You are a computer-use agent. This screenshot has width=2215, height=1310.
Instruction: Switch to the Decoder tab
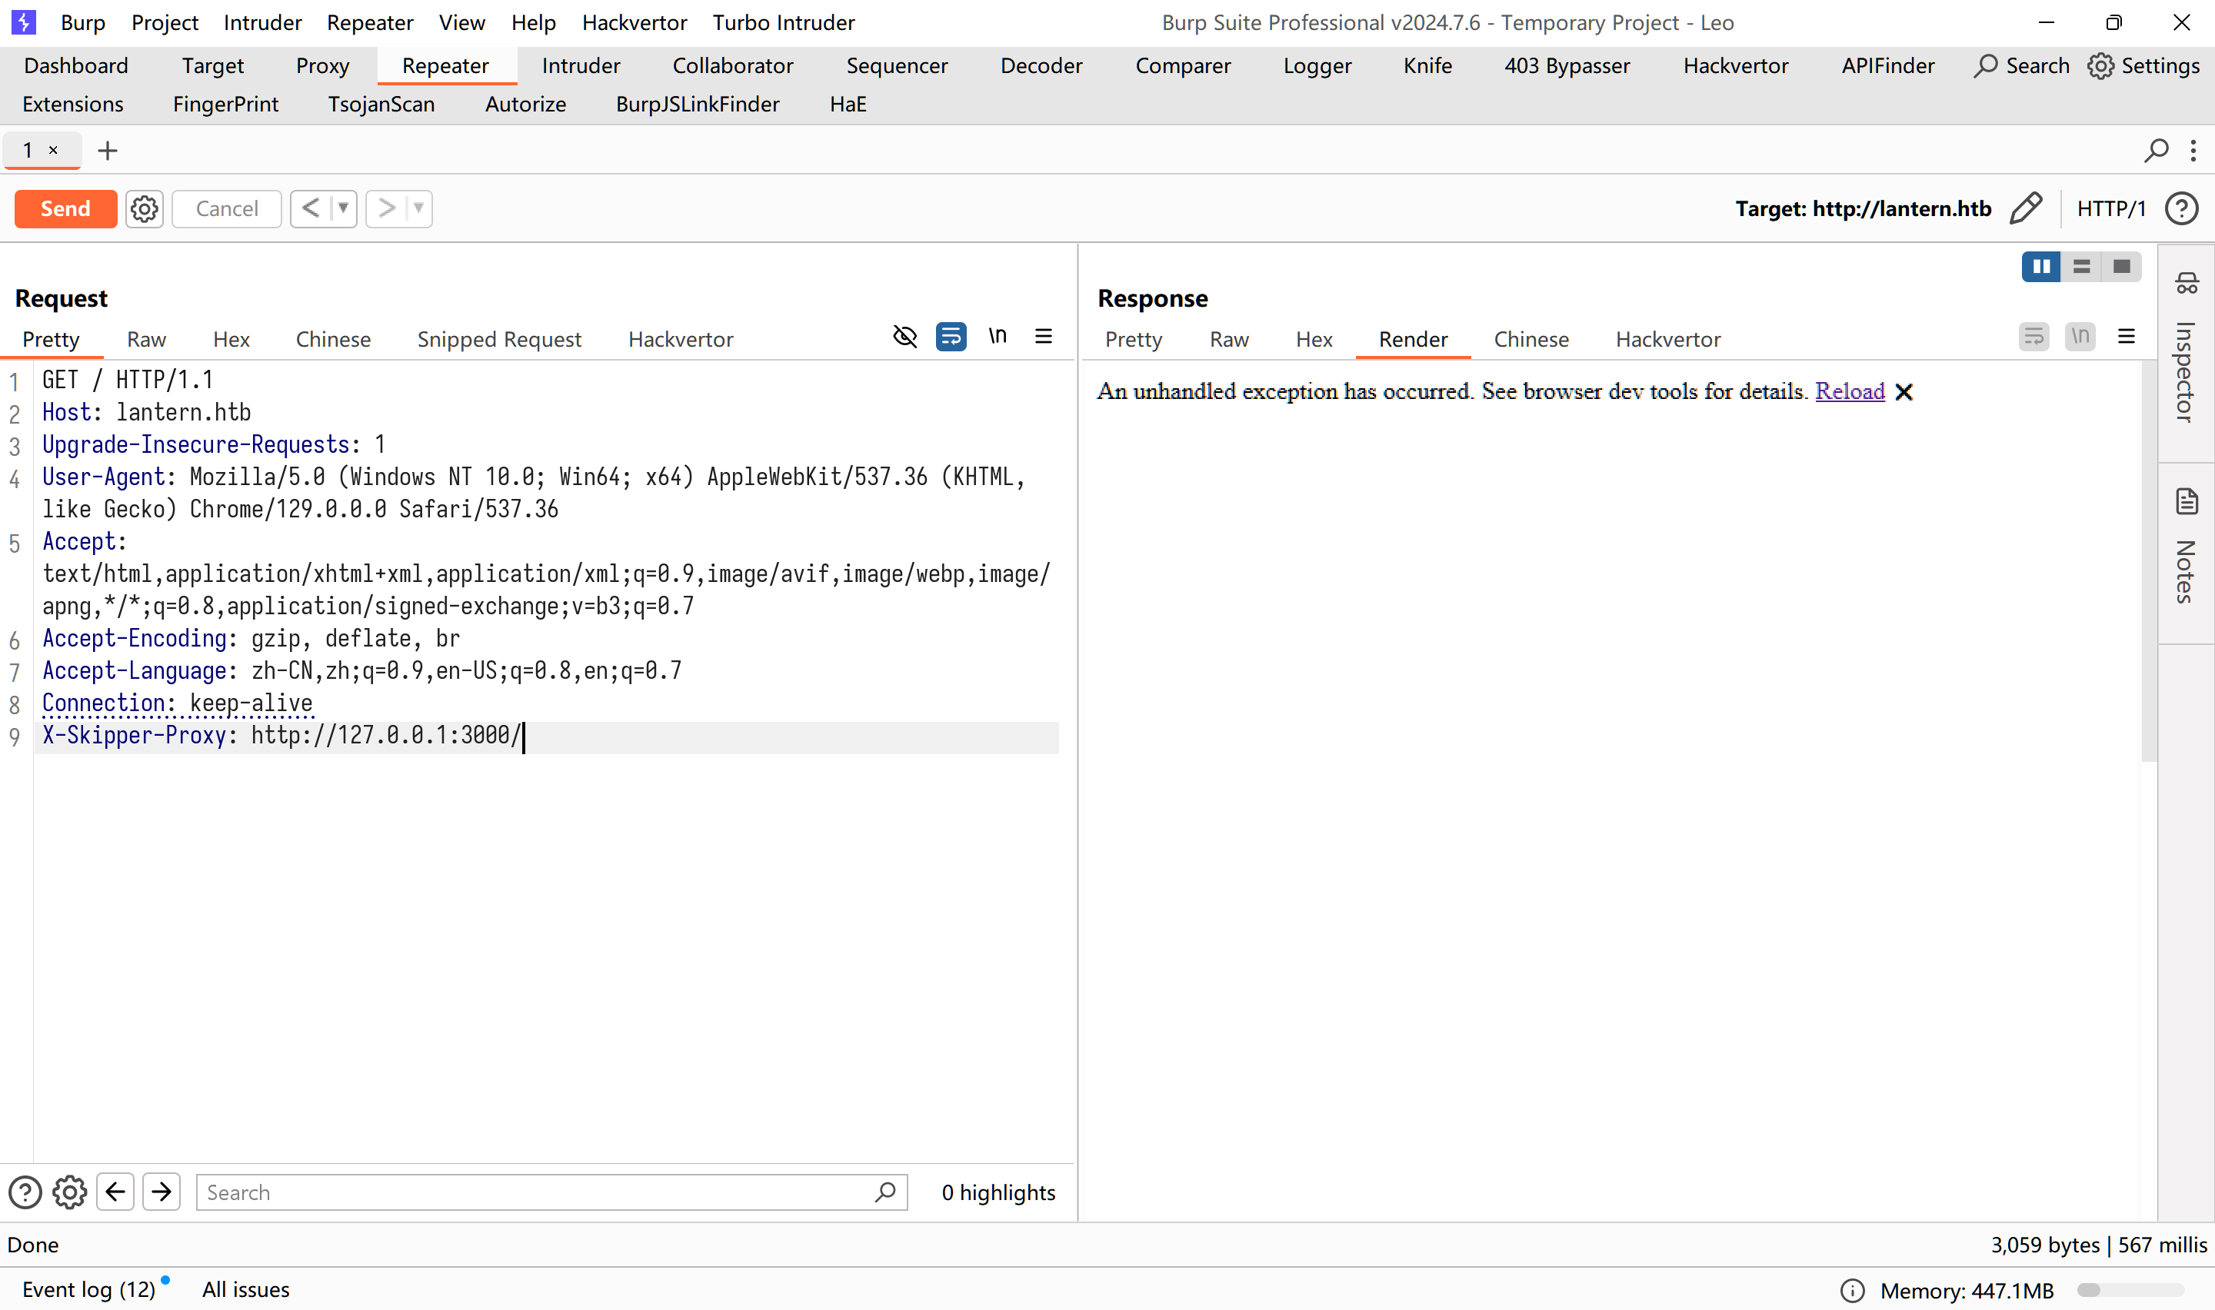pyautogui.click(x=1041, y=66)
